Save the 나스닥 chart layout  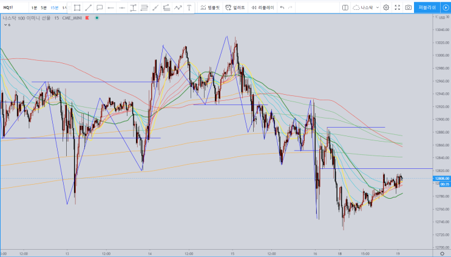point(364,8)
